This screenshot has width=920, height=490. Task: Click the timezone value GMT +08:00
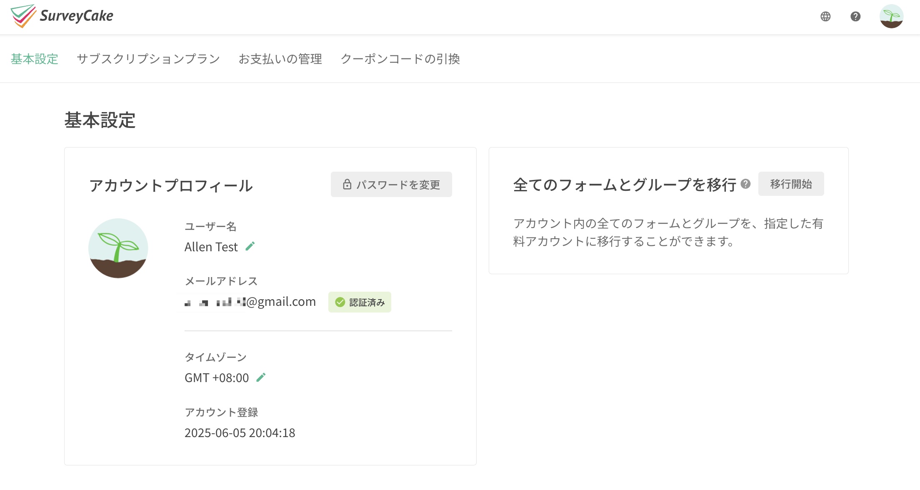pos(217,377)
